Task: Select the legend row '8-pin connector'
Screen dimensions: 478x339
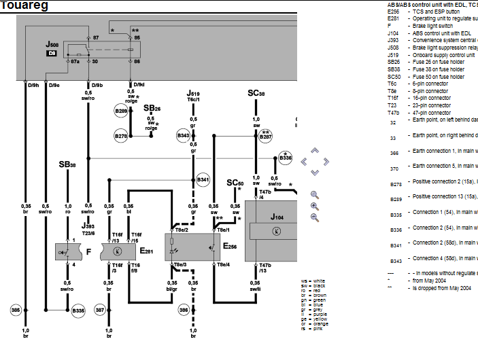Action: (x=417, y=91)
